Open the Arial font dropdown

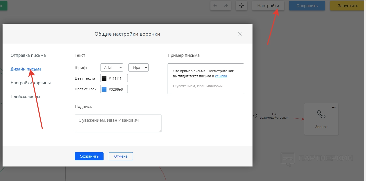tap(112, 67)
